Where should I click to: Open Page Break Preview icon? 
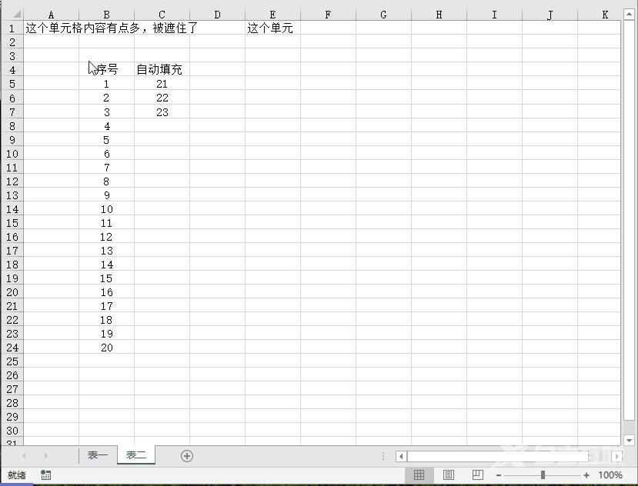click(476, 474)
